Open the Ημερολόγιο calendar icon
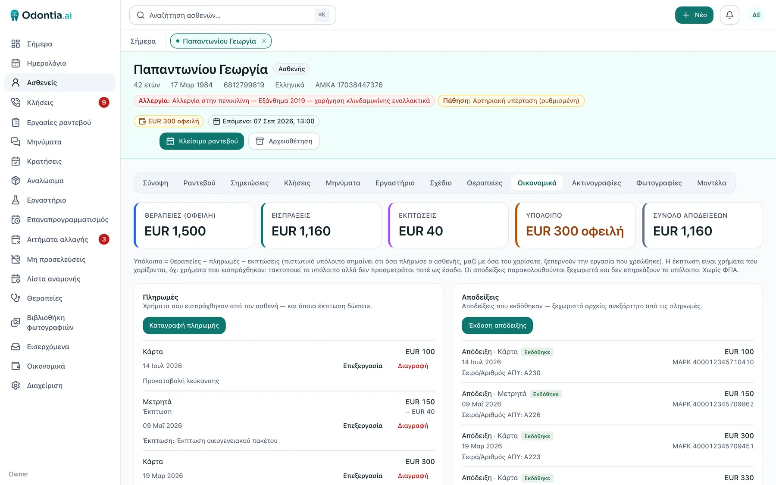This screenshot has width=776, height=485. click(16, 63)
